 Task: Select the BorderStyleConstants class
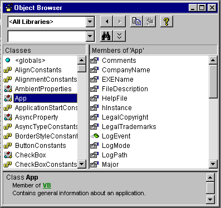(x=46, y=136)
